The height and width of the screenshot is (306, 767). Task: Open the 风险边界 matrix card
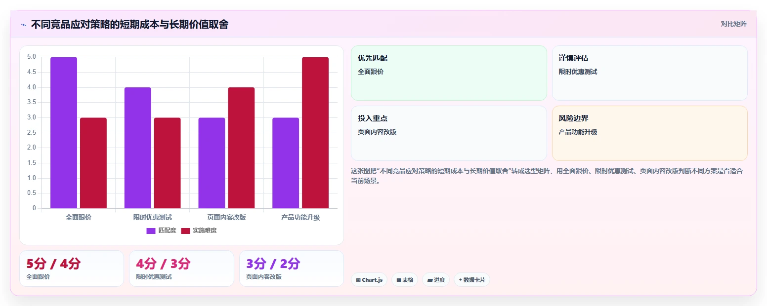[x=650, y=133]
